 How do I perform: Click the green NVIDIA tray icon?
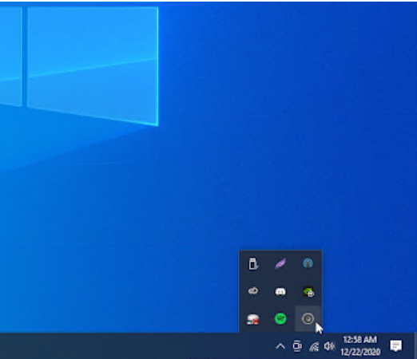click(x=308, y=292)
